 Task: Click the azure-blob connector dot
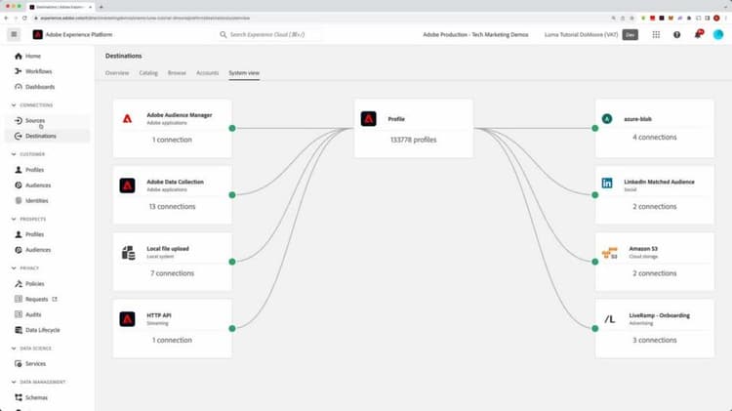tap(594, 128)
